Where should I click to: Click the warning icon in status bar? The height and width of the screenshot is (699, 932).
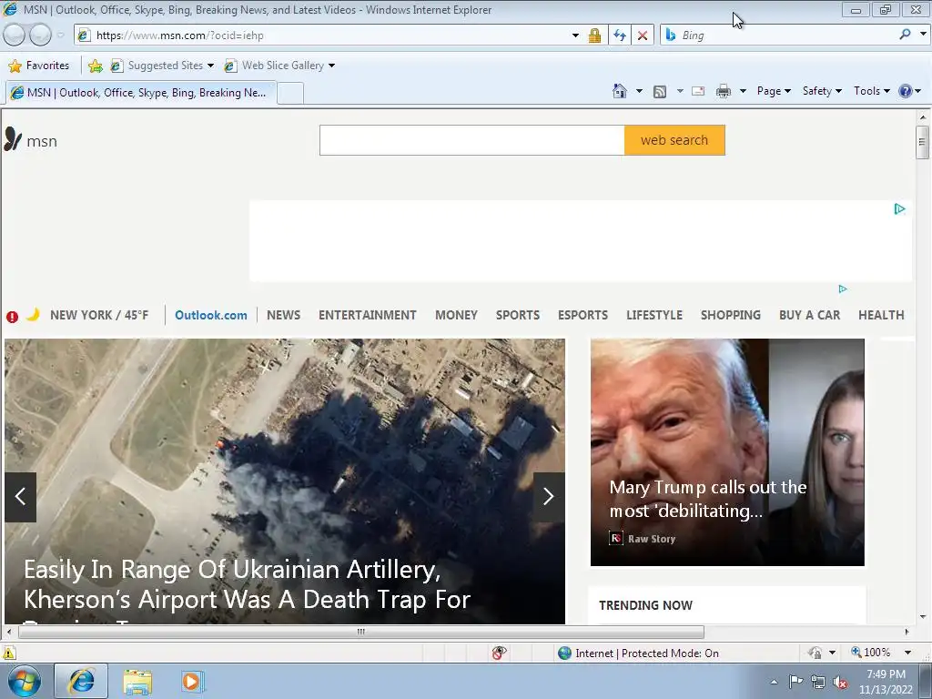click(x=8, y=653)
